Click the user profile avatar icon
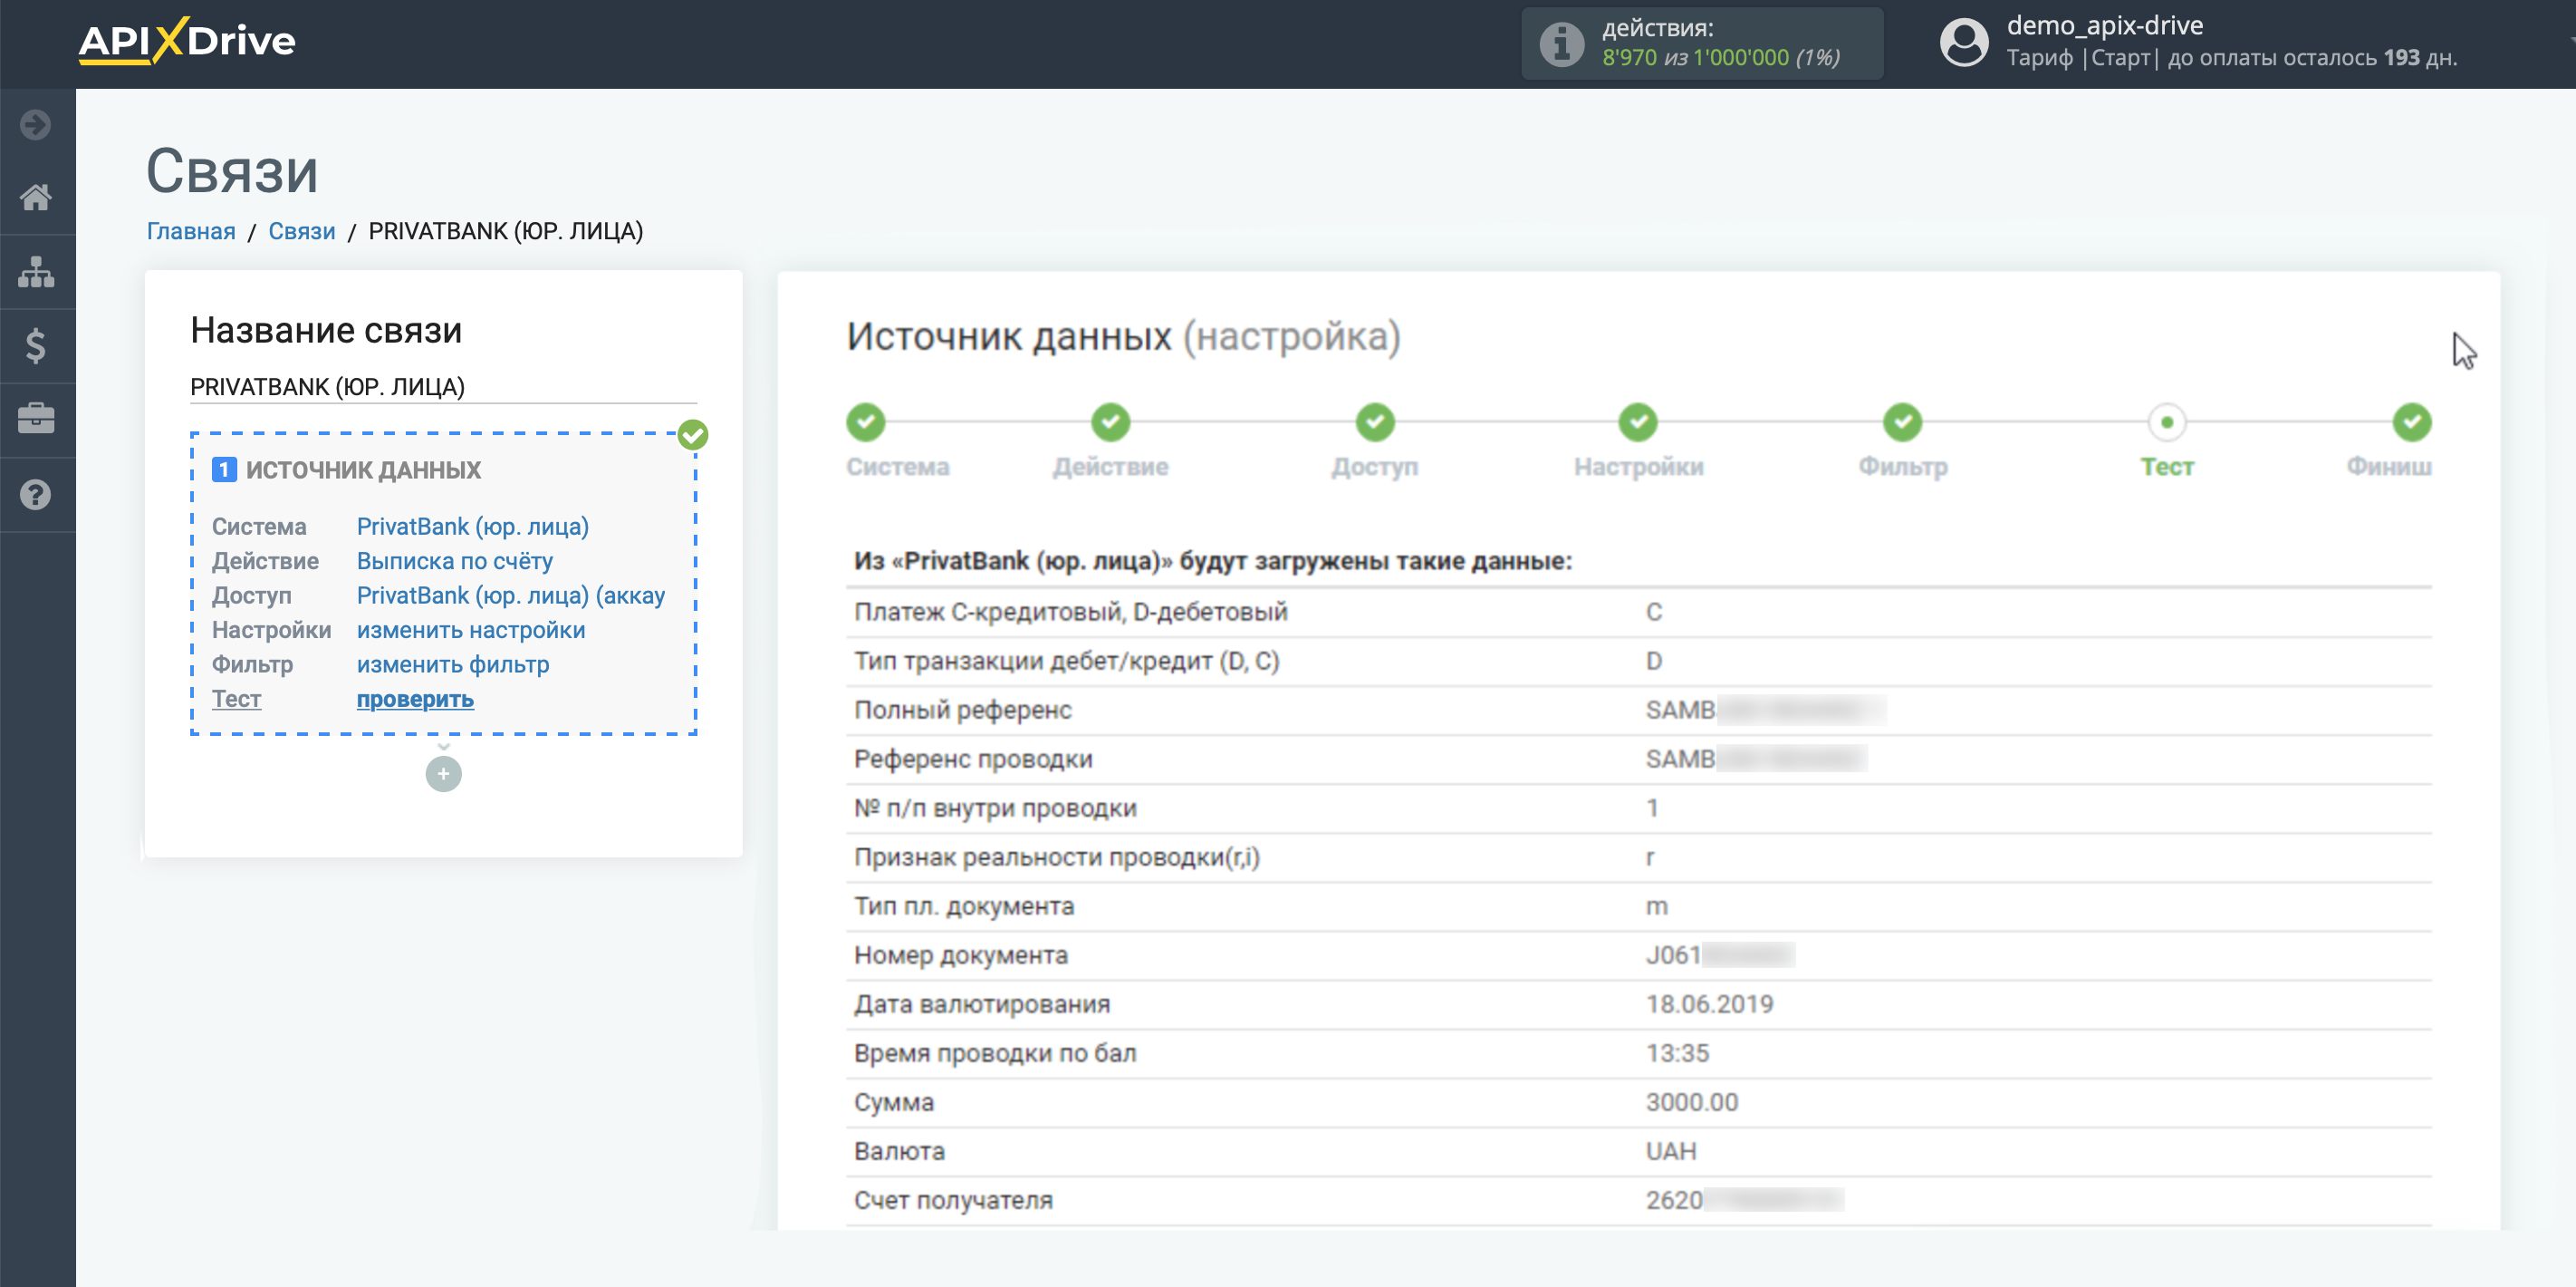Screen dimensions: 2576x1287 [x=1963, y=43]
